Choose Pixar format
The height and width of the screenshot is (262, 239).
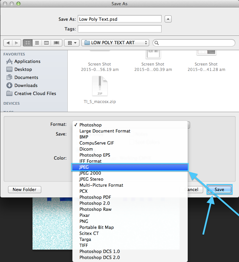click(130, 215)
